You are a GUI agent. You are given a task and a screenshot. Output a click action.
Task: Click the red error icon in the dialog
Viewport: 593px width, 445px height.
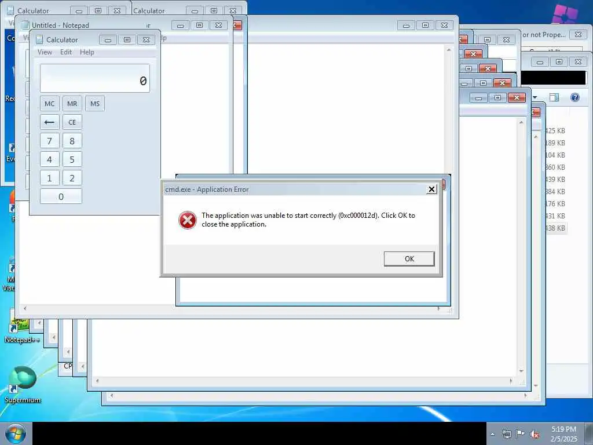coord(187,220)
